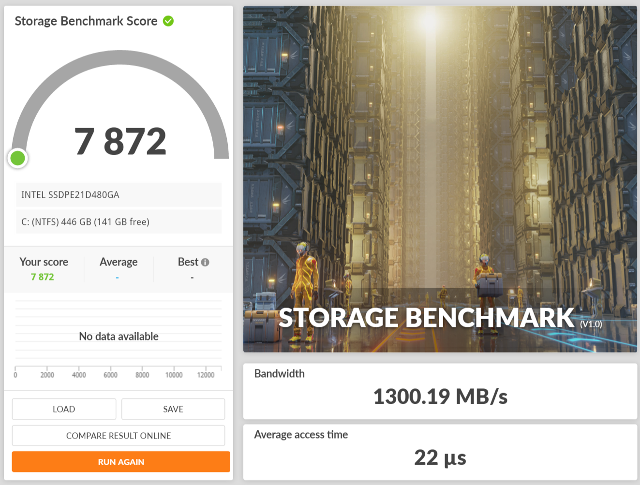This screenshot has width=640, height=485.
Task: Click the Average score column label
Action: pyautogui.click(x=119, y=262)
